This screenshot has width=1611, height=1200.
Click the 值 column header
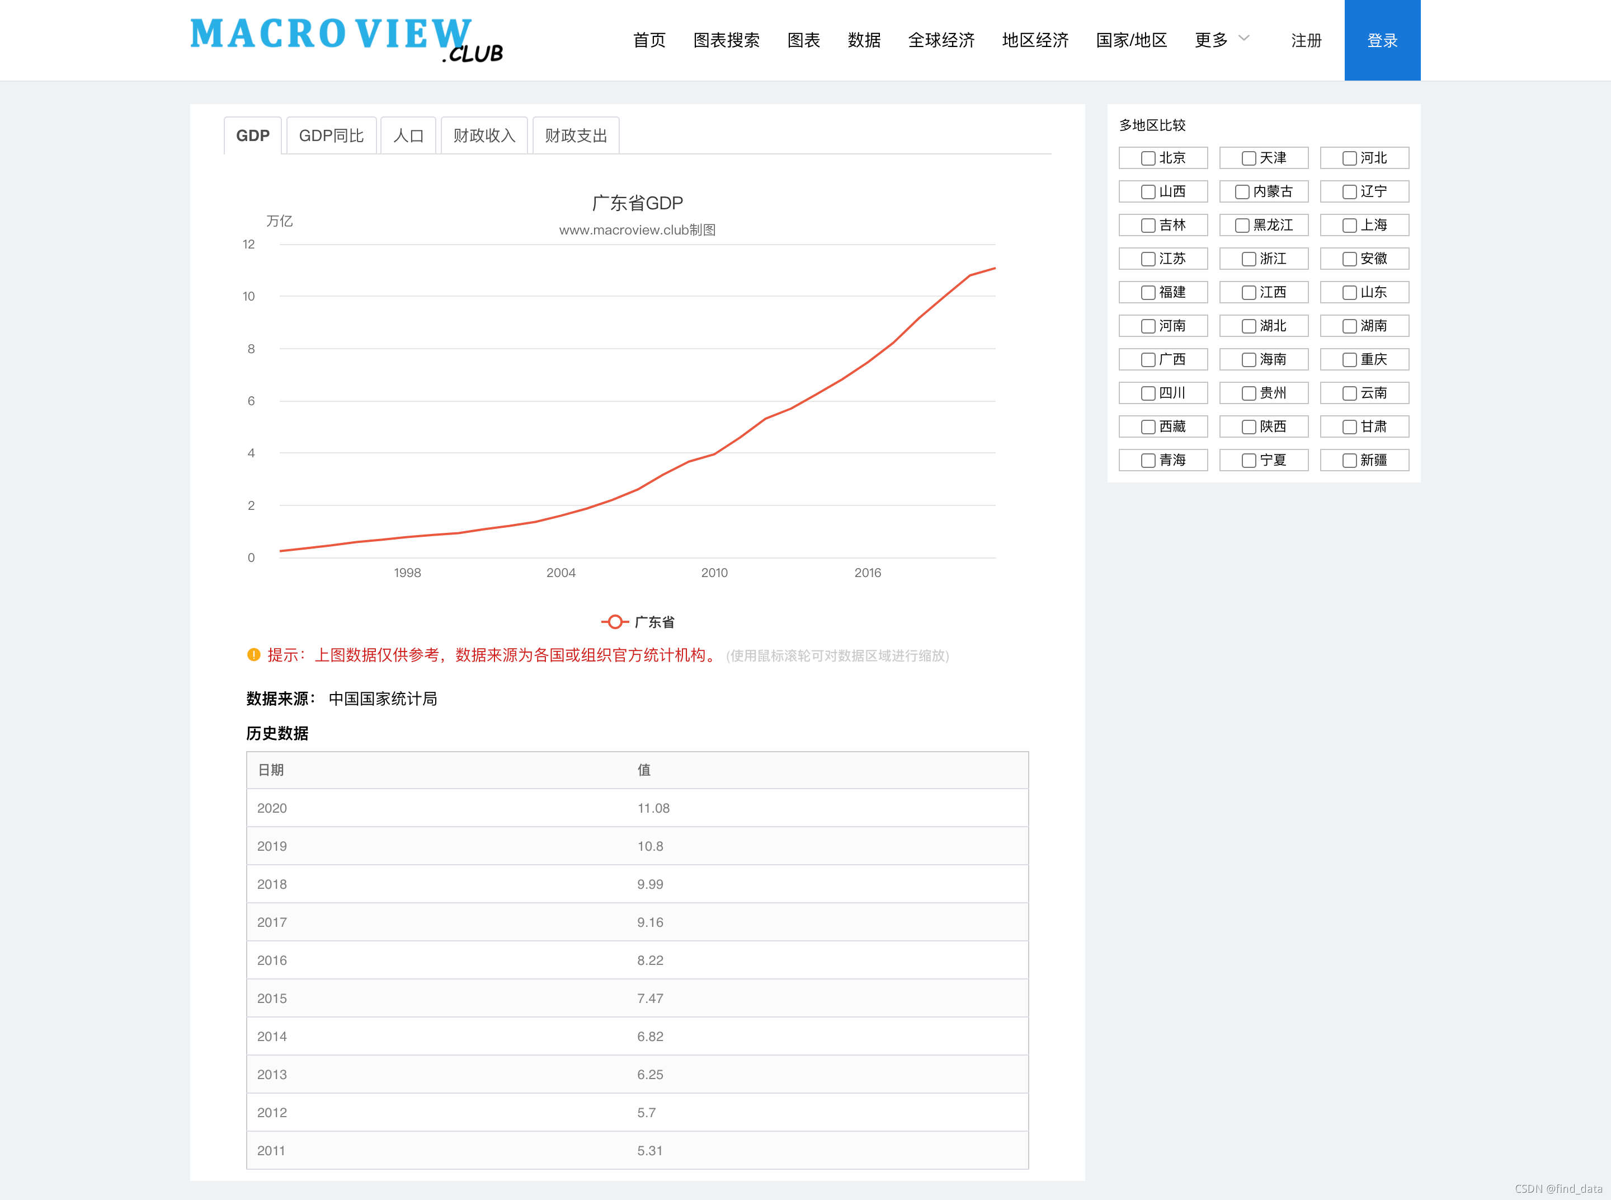[x=644, y=770]
